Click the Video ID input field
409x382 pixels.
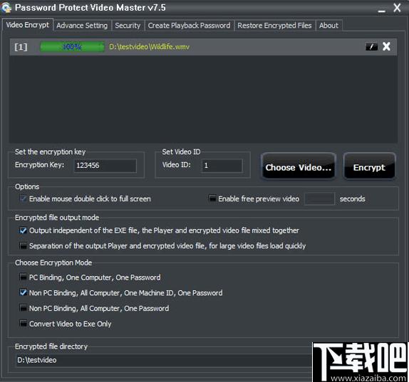pyautogui.click(x=222, y=166)
